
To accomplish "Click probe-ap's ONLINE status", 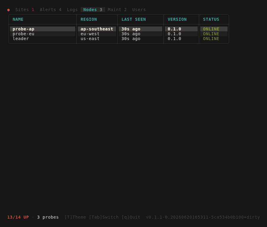I will (x=211, y=29).
